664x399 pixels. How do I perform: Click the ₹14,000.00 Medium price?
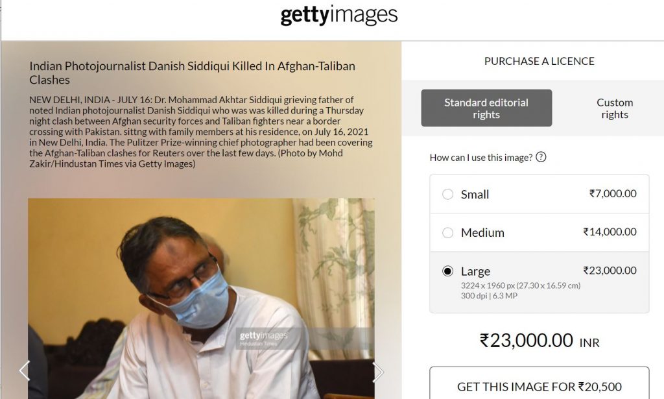(610, 232)
